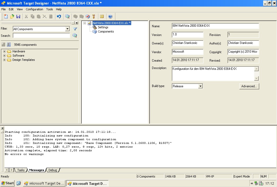Expand the Hardware folder node

(4, 52)
